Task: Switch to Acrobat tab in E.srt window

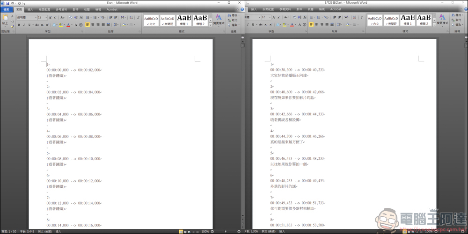Action: coord(112,9)
